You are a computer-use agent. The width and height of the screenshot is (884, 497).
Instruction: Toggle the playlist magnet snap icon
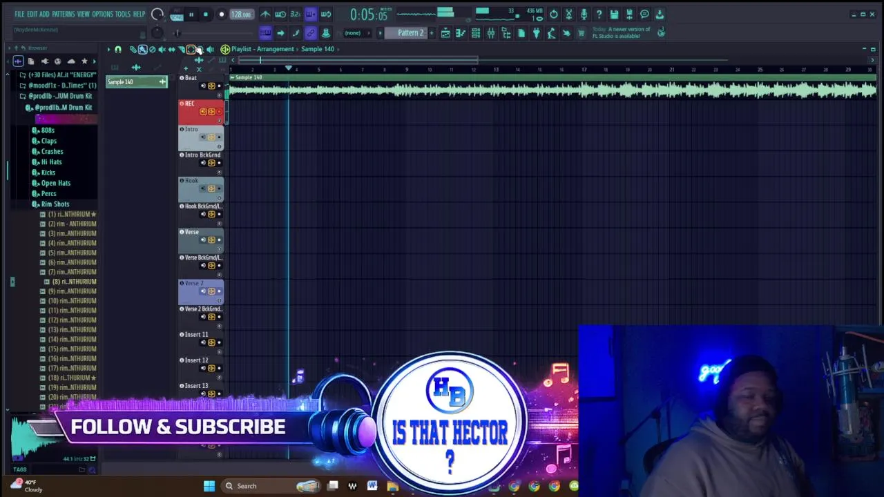click(x=118, y=49)
